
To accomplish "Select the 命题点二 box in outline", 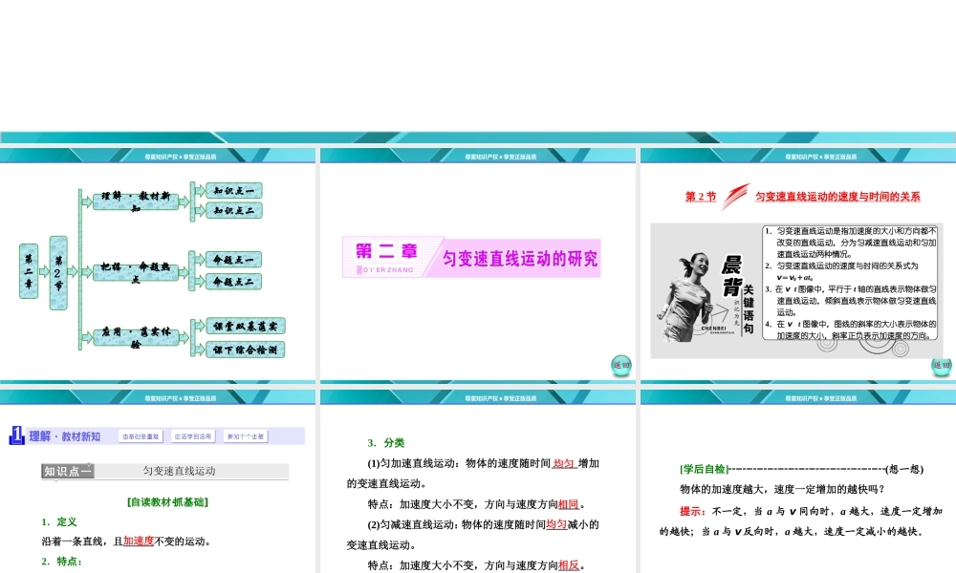I will (234, 282).
